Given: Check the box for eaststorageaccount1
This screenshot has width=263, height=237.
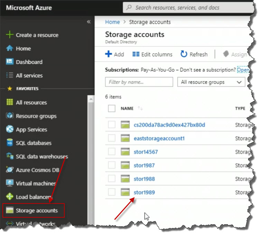Looking at the screenshot, I should (x=112, y=138).
